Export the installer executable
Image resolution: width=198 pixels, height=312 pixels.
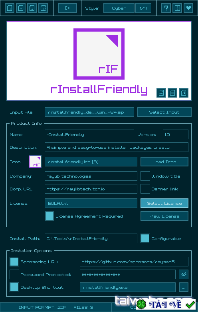[43, 8]
